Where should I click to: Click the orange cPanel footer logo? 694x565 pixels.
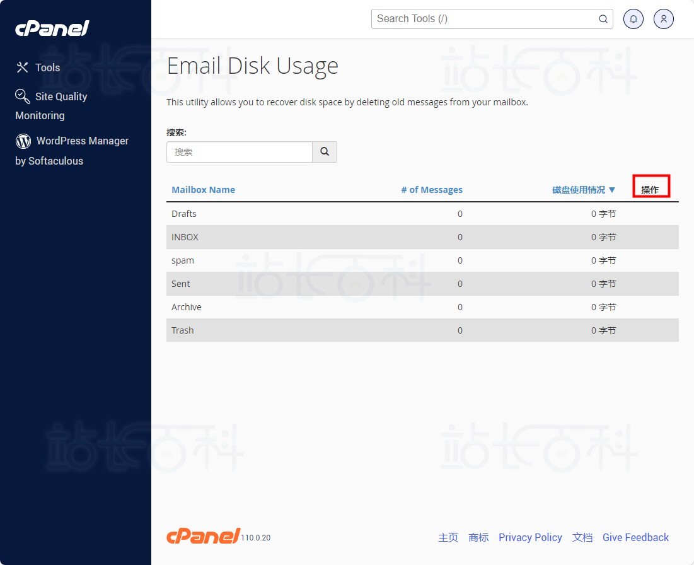click(x=203, y=536)
